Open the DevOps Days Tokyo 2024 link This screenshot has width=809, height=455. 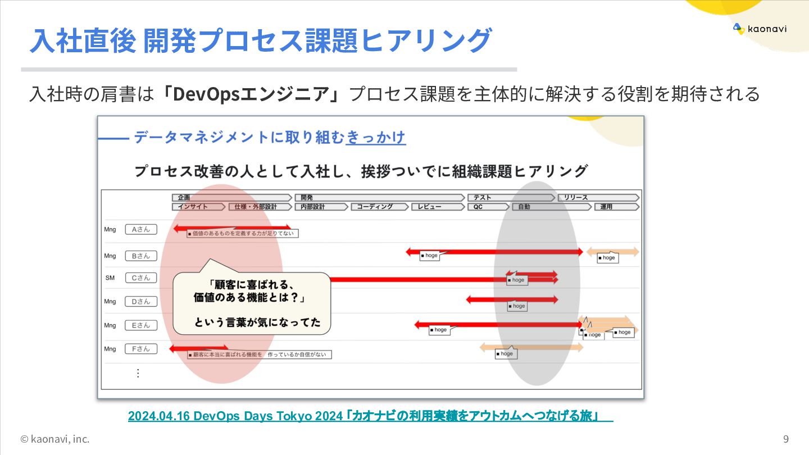[x=371, y=416]
